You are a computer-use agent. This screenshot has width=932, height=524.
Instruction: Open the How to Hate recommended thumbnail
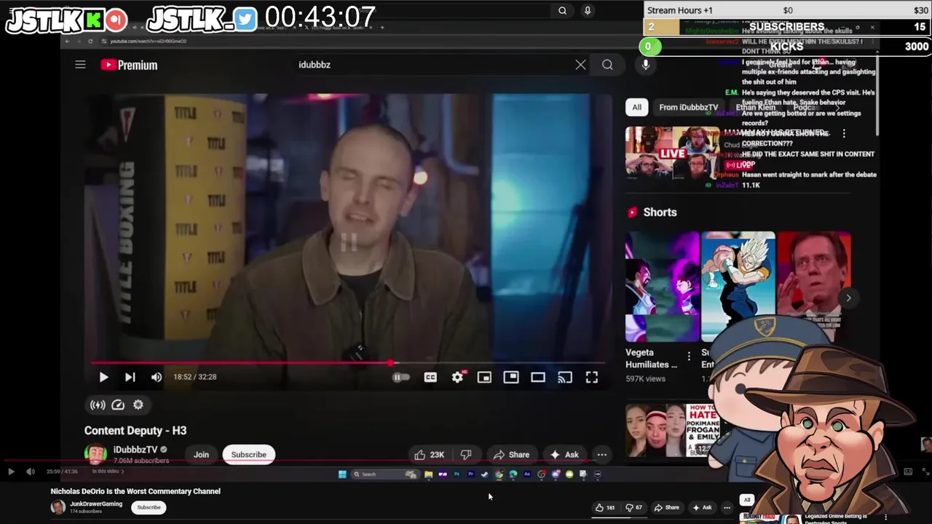coord(674,429)
